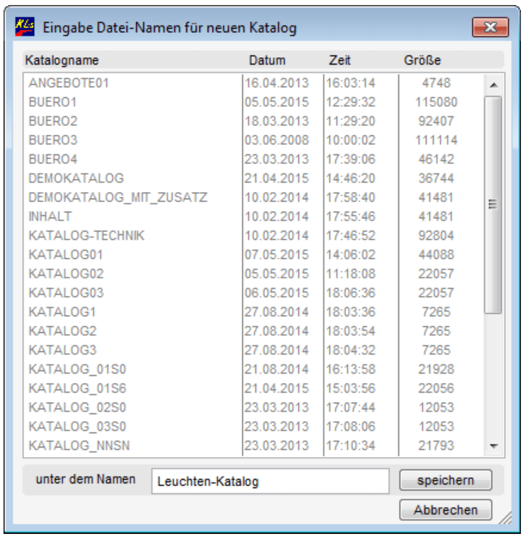The height and width of the screenshot is (541, 528).
Task: Close the Eingabe Datei-Namen dialog
Action: [491, 27]
